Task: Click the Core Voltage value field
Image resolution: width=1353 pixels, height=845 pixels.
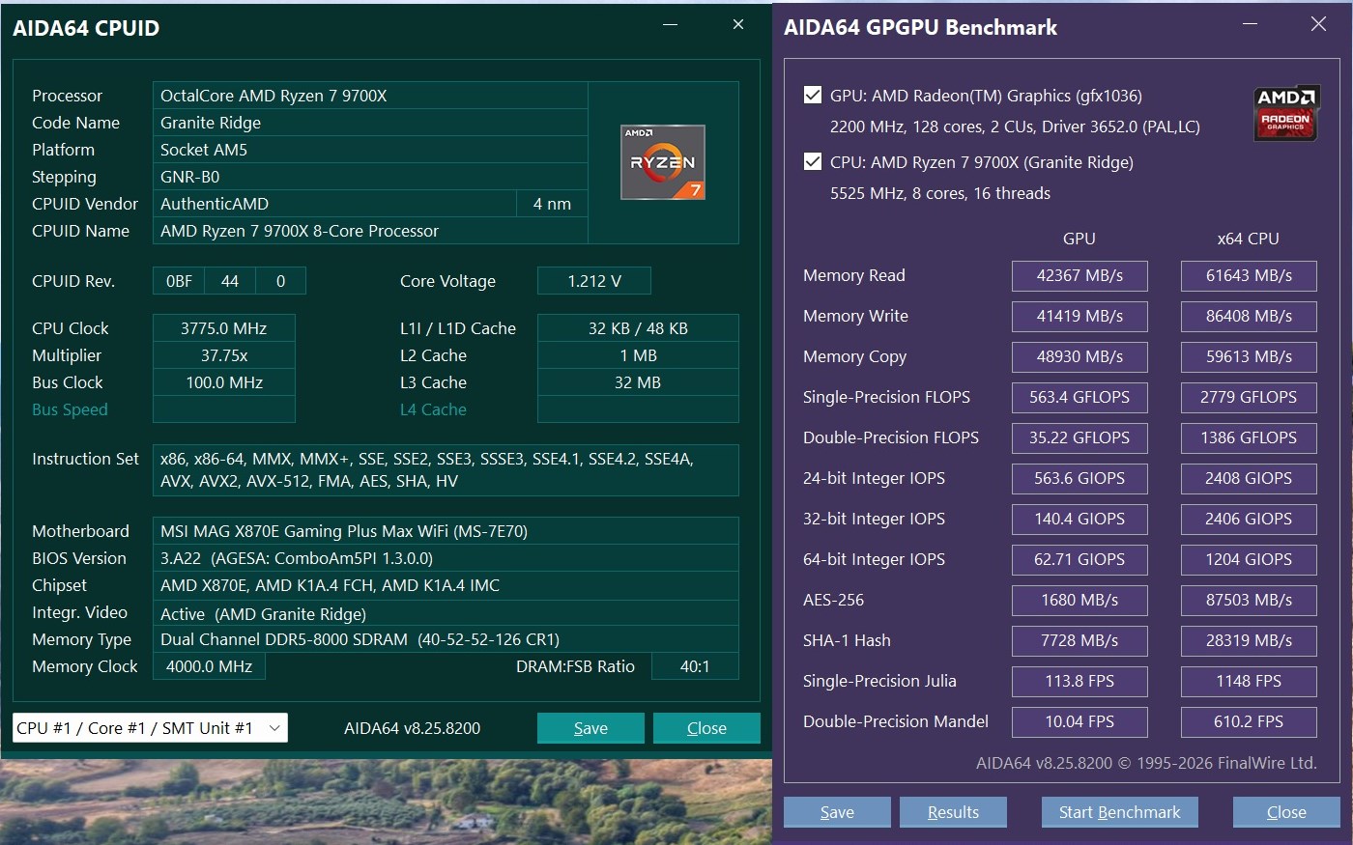Action: (x=594, y=281)
